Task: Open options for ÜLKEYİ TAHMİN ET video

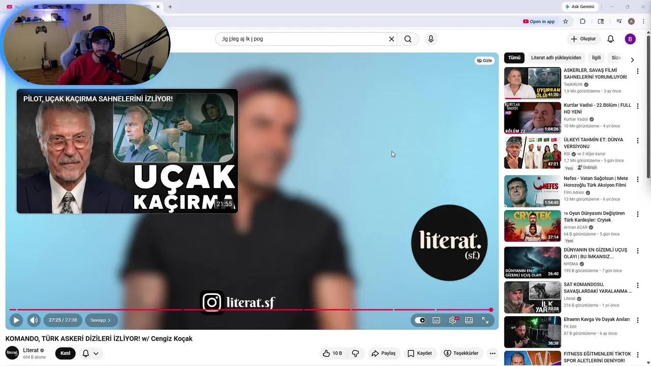Action: click(638, 141)
